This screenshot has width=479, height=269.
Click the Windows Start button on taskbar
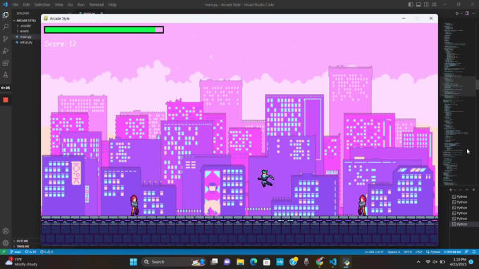point(134,262)
